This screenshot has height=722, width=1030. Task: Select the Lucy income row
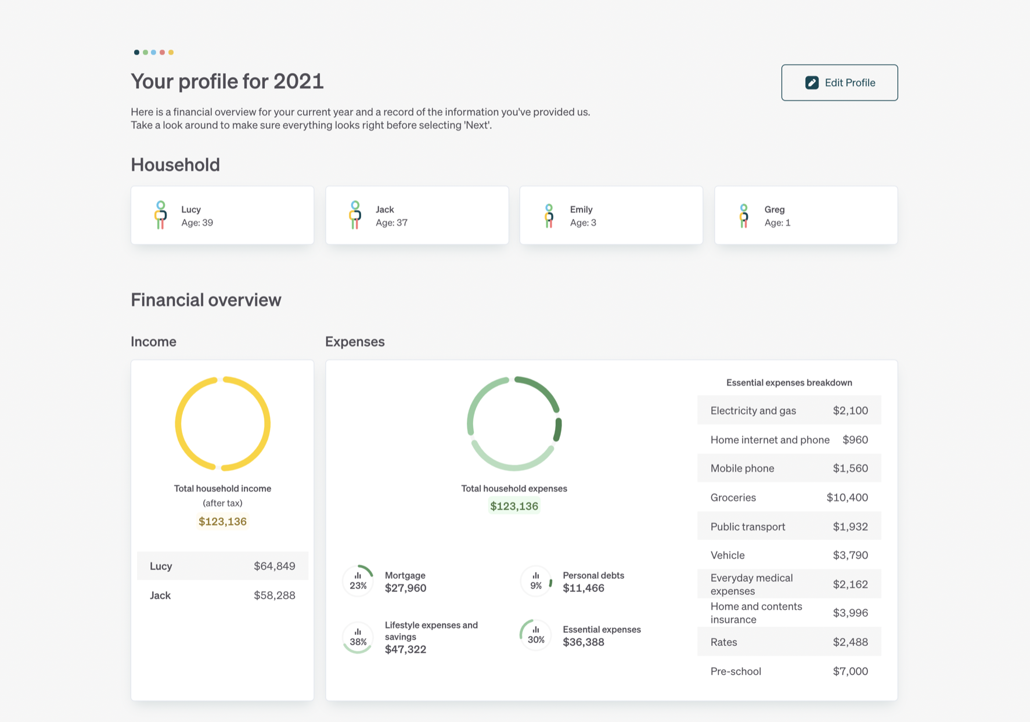[222, 566]
